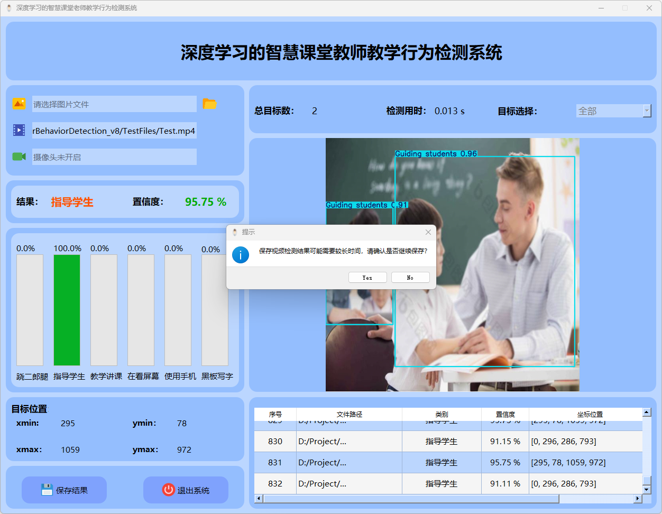662x514 pixels.
Task: Open the 目标选择 combo box showing 全部
Action: pos(613,111)
